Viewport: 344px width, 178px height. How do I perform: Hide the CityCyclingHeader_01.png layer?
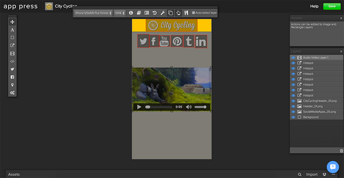pos(293,101)
